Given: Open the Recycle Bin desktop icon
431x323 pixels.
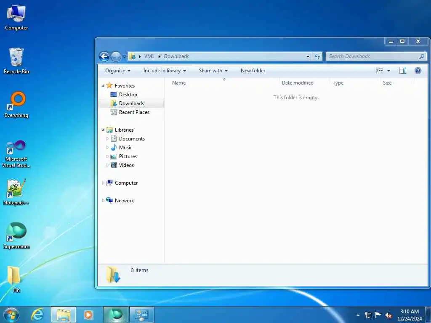Looking at the screenshot, I should [16, 61].
